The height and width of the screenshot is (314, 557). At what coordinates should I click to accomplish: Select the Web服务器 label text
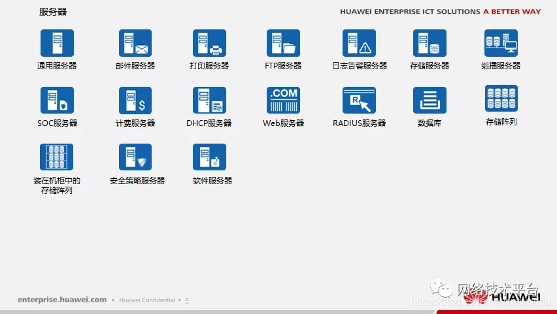284,123
